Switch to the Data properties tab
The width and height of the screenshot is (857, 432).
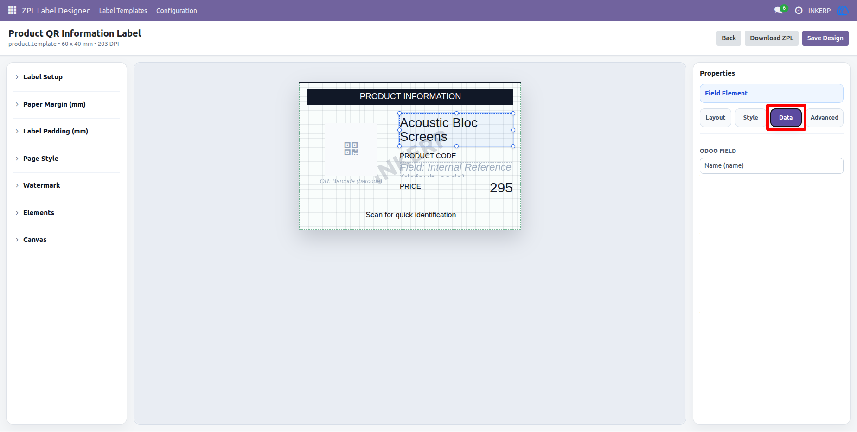tap(786, 118)
